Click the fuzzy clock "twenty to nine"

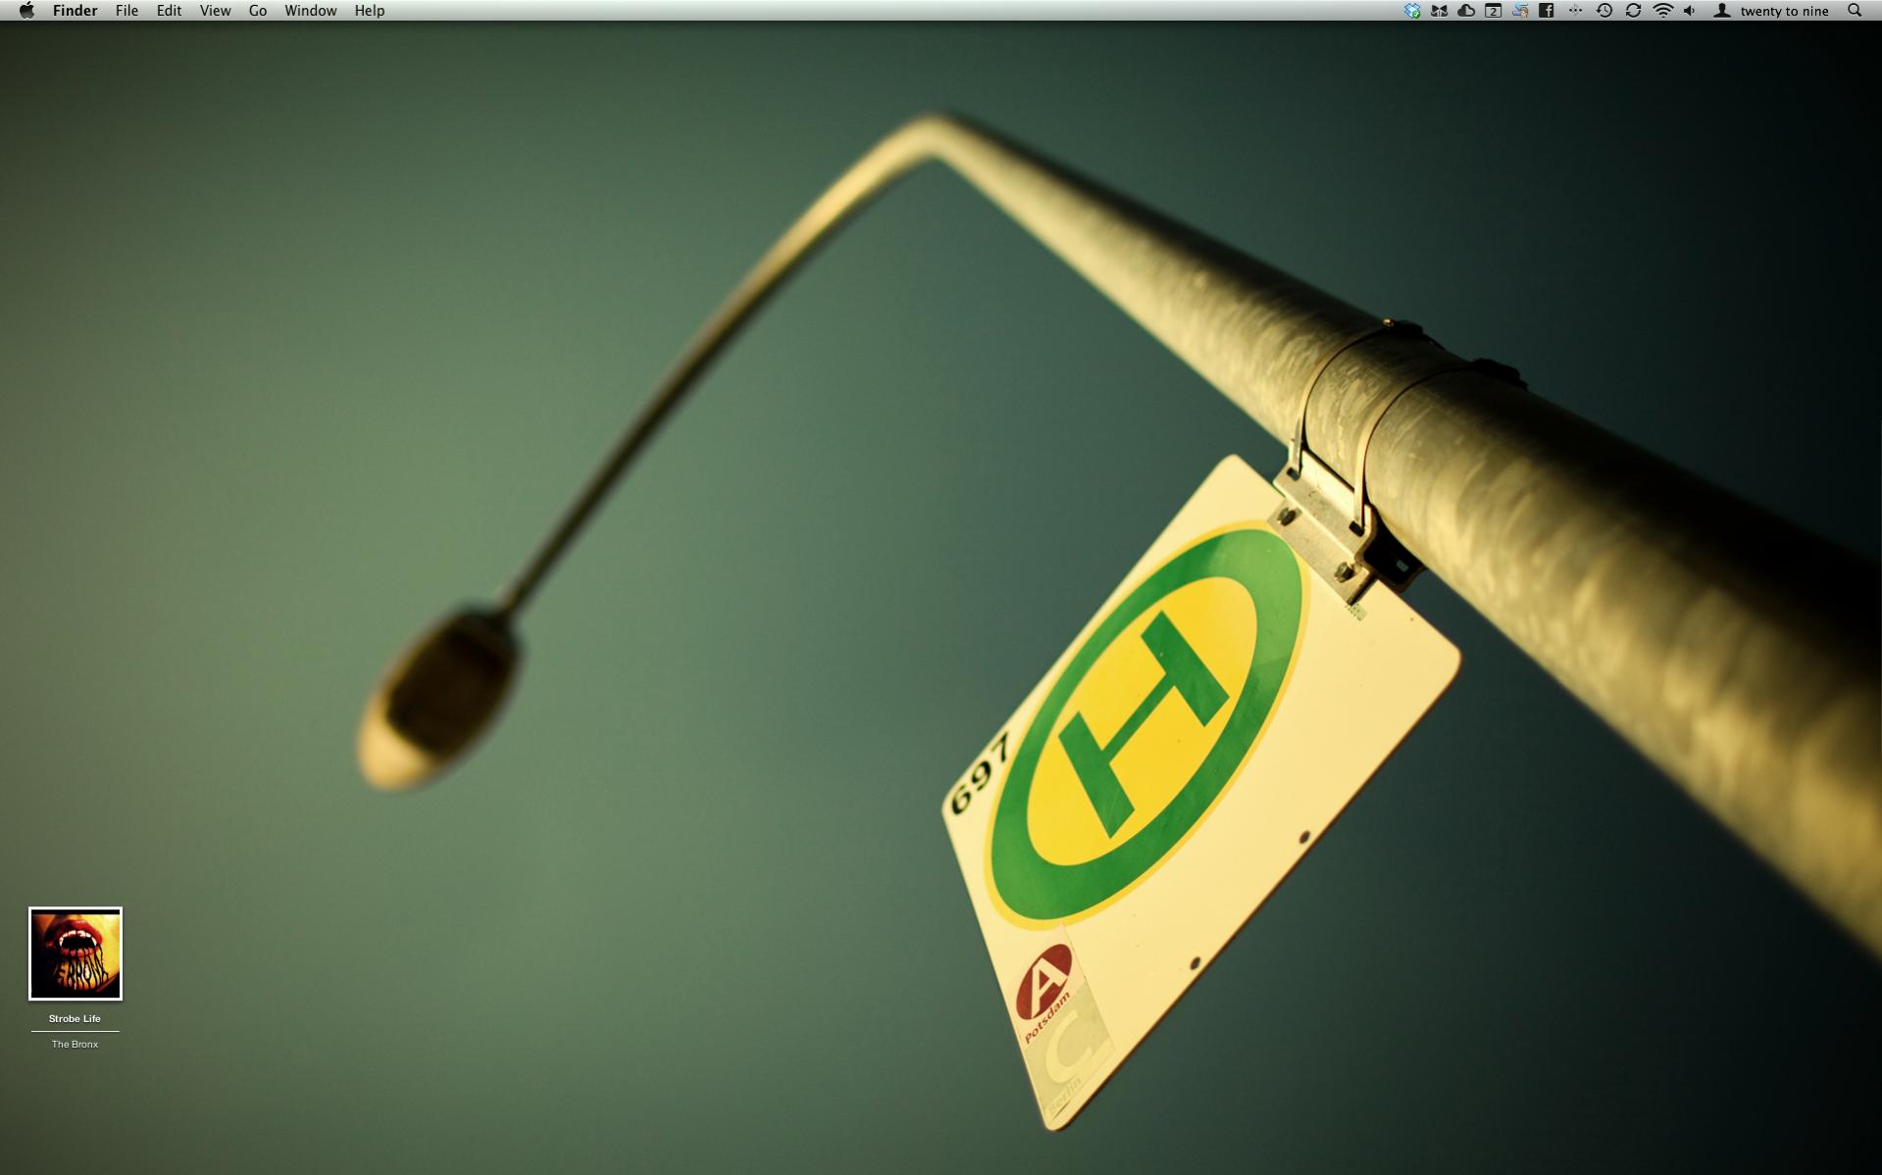point(1784,11)
